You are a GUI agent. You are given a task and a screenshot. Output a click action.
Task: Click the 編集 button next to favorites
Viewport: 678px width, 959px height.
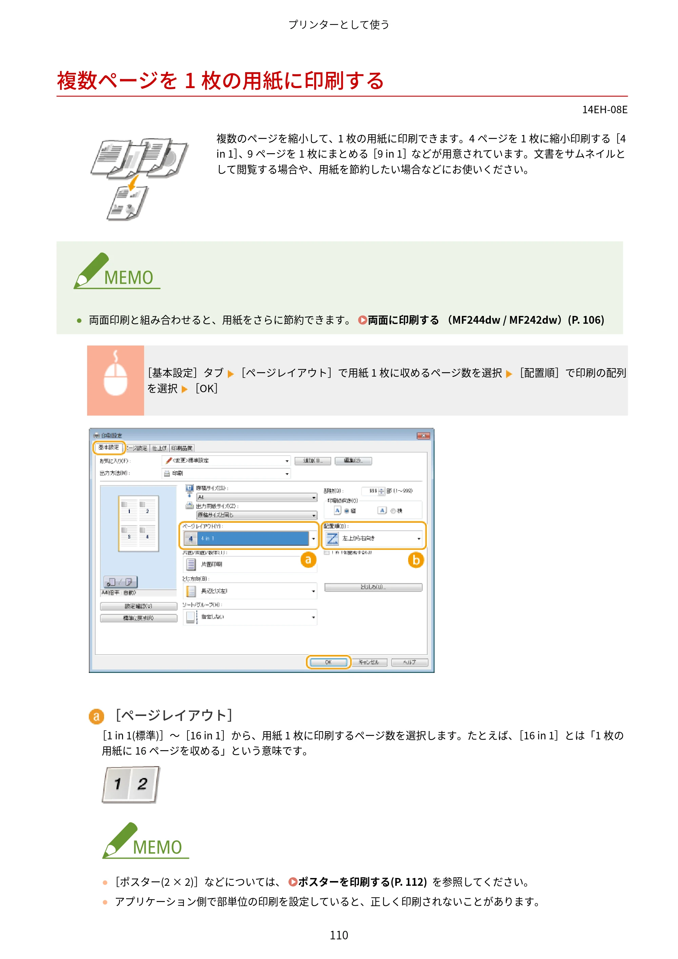pos(353,461)
